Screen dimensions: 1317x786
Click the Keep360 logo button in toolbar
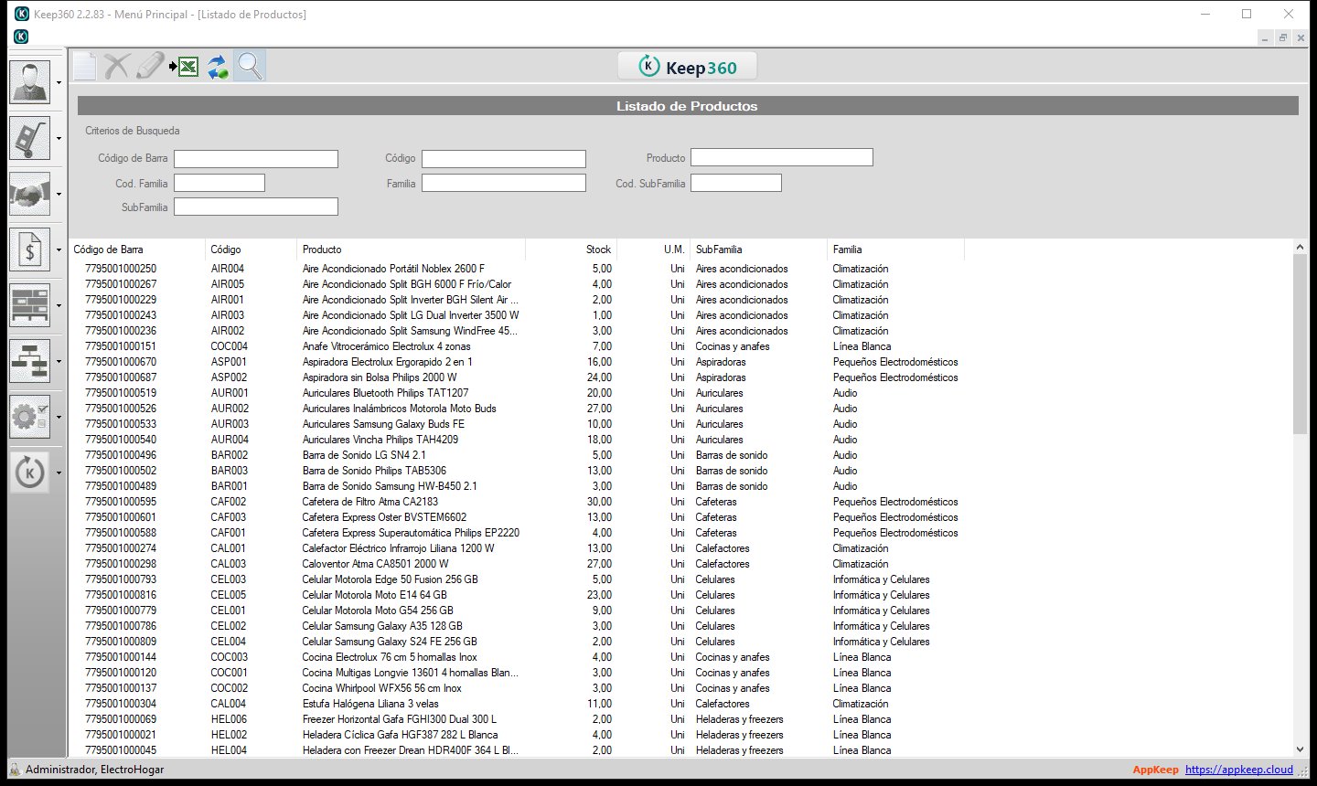pos(688,67)
